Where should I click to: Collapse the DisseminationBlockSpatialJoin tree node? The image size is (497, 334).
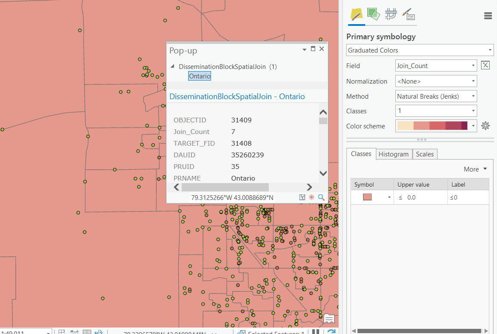click(173, 67)
